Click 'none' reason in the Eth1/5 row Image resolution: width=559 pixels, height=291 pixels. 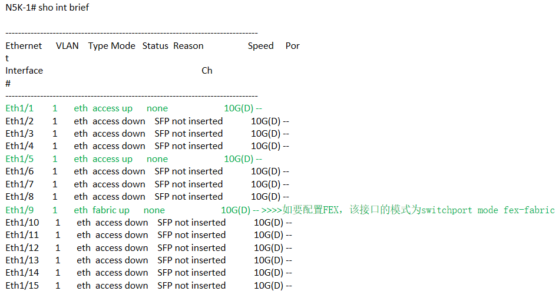157,159
